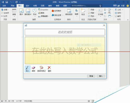This screenshot has width=130, height=103.
Task: Switch to the 开始 (Home) tab
Action: pyautogui.click(x=12, y=6)
